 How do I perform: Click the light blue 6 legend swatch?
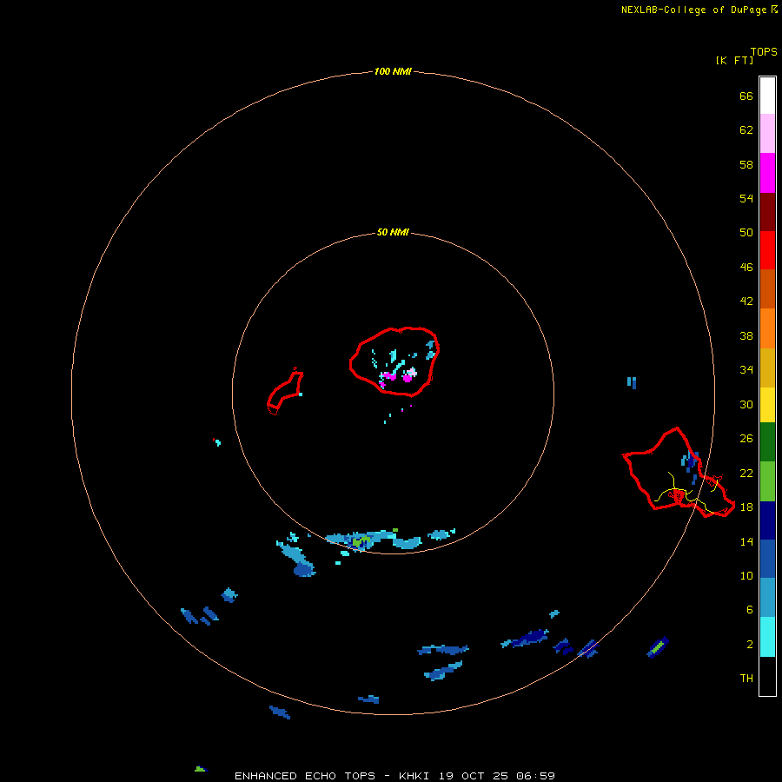[x=767, y=598]
